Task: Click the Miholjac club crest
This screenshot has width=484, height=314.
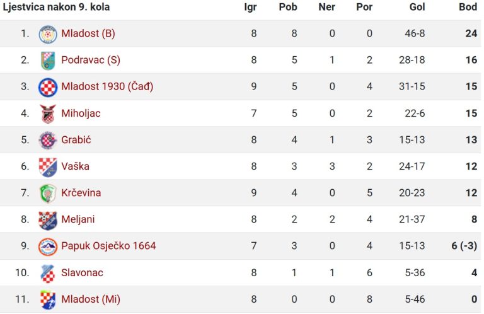Action: click(48, 113)
